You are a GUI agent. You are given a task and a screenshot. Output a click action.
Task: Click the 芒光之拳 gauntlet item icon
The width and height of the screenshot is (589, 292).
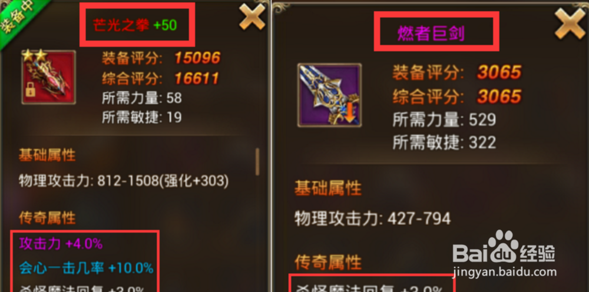[49, 77]
